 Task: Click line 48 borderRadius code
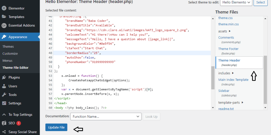[x=83, y=53]
